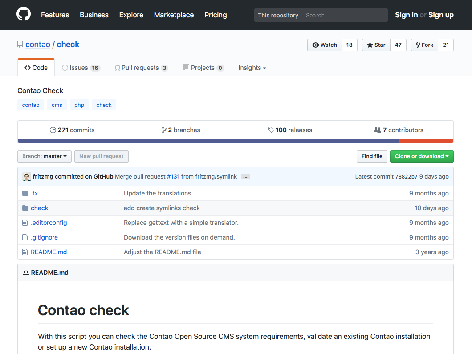This screenshot has height=354, width=472.
Task: Click the Fork button
Action: coord(424,45)
